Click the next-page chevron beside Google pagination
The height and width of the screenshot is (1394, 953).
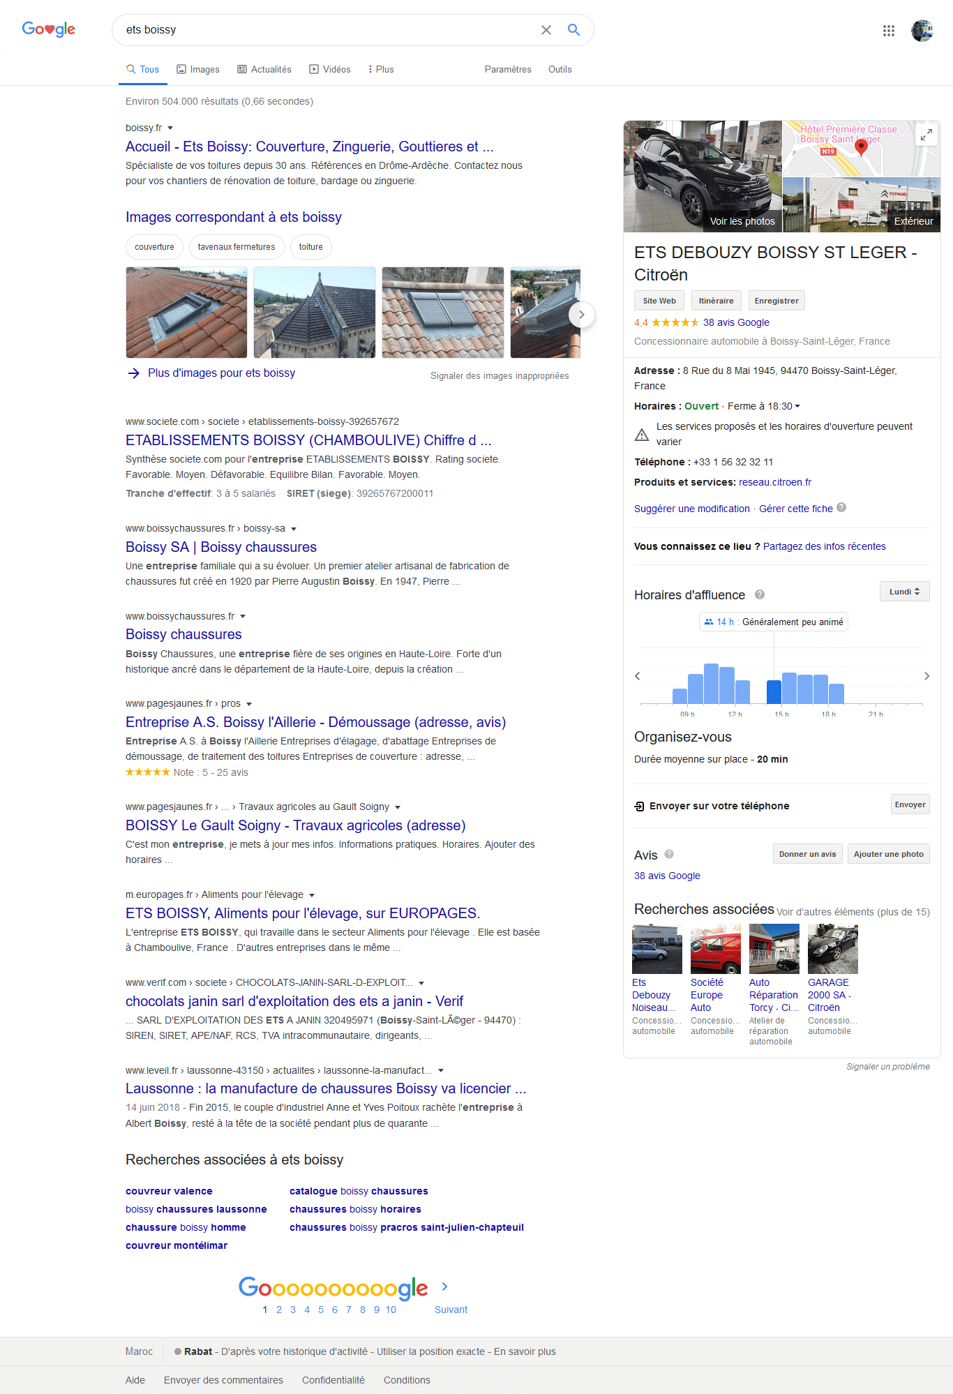pos(445,1287)
